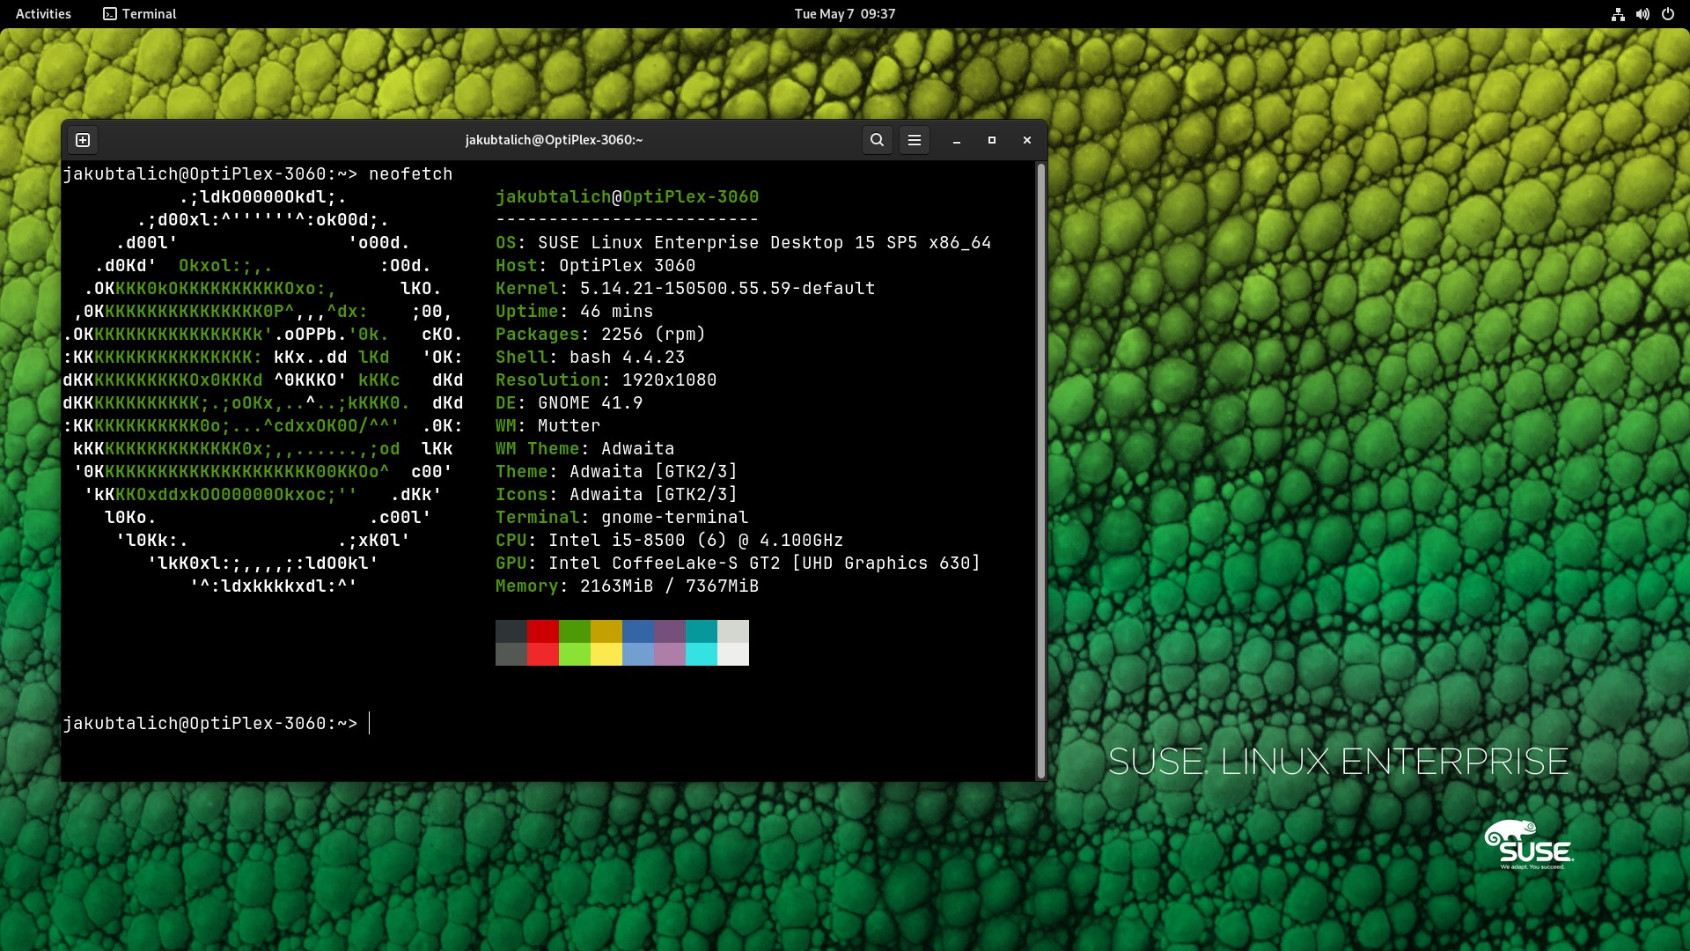
Task: Click the bright yellow color block
Action: [606, 654]
